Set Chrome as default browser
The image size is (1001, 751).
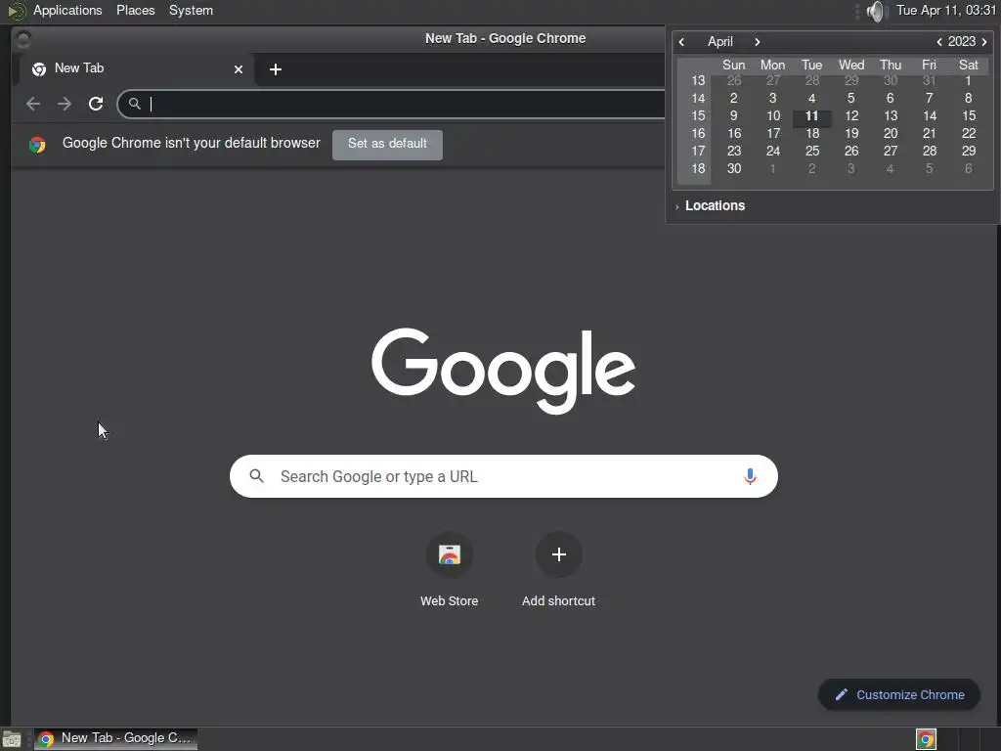pyautogui.click(x=387, y=145)
